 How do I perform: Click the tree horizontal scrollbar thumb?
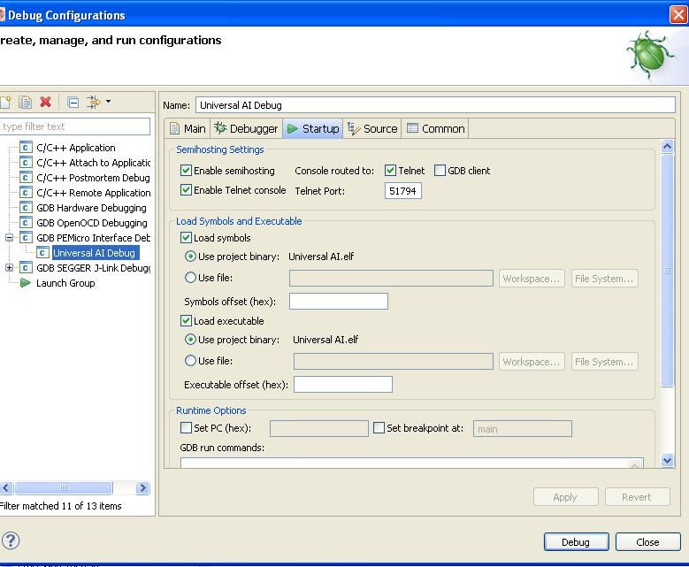point(64,488)
